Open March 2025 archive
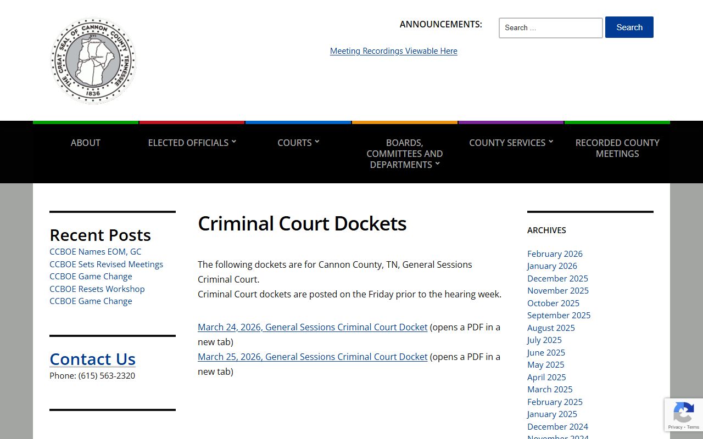 [x=550, y=390]
